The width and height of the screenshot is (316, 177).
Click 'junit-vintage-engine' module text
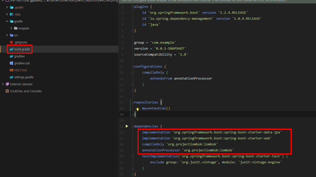pos(260,162)
